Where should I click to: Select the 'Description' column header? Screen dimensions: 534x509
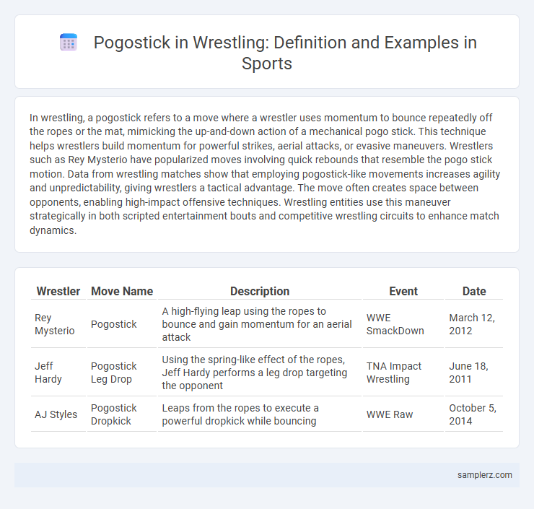(x=260, y=291)
